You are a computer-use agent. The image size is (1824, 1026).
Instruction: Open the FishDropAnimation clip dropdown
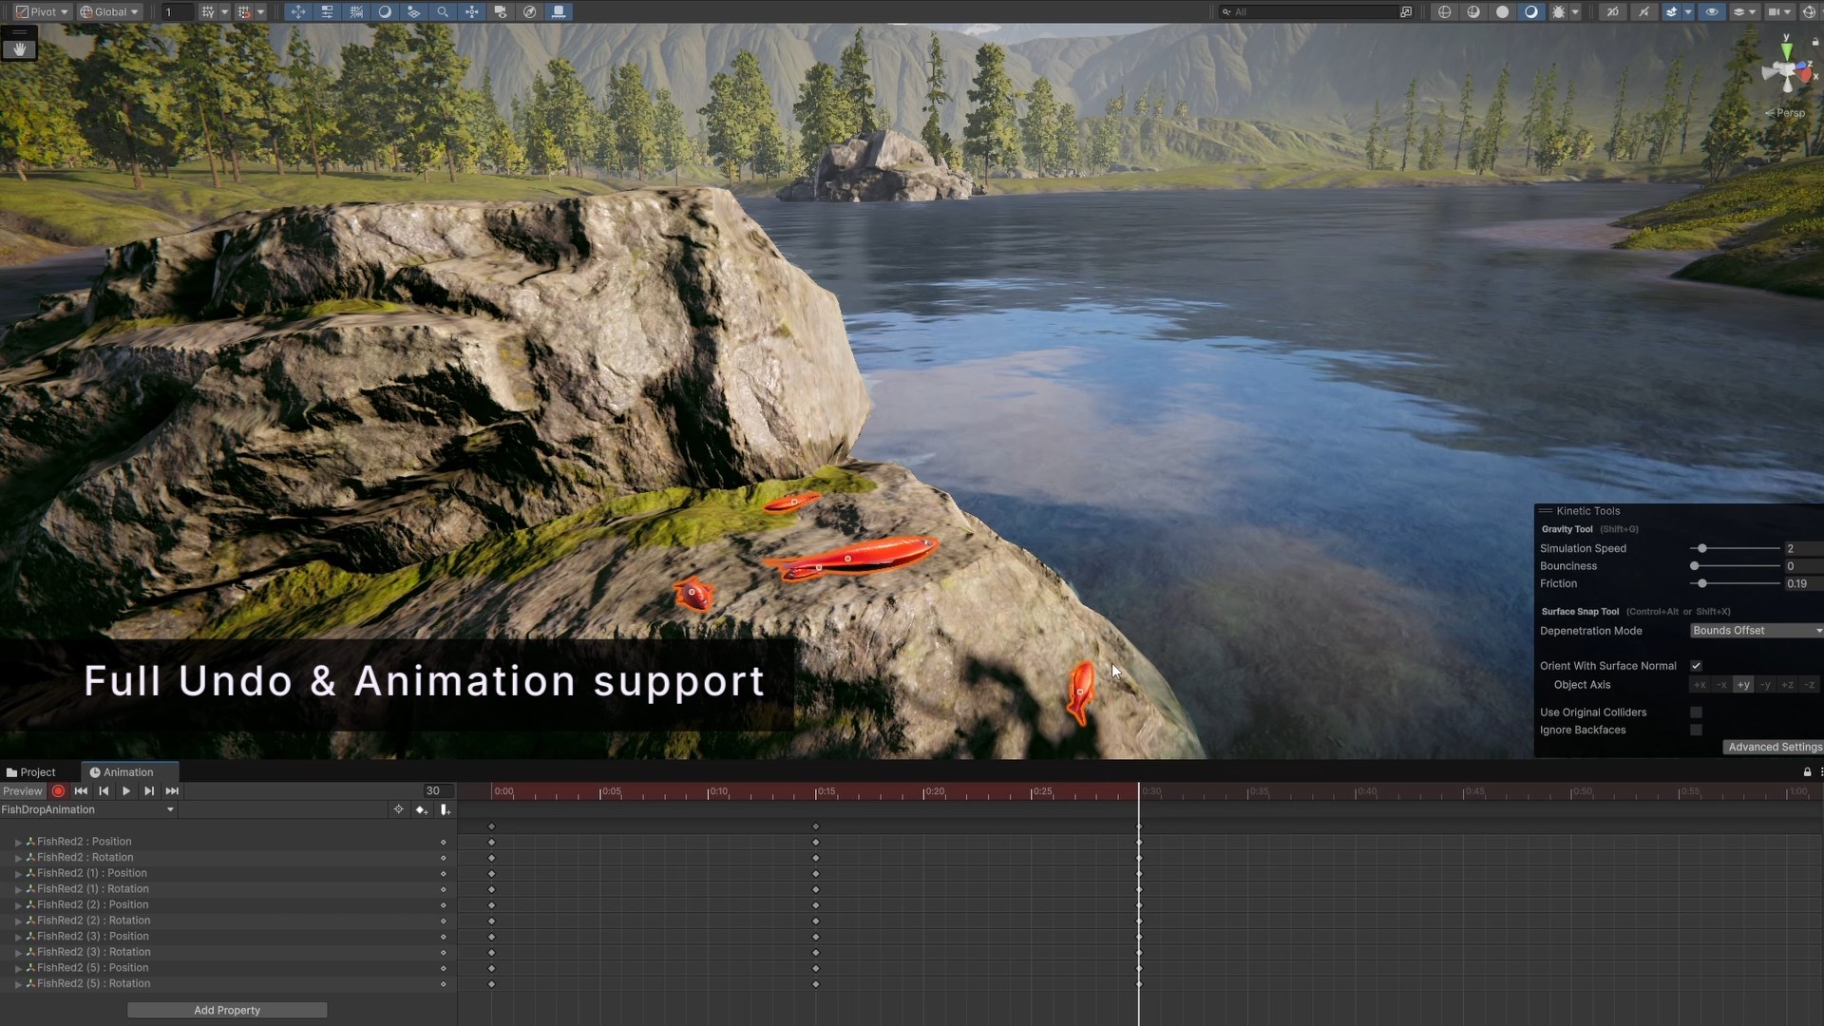[88, 809]
